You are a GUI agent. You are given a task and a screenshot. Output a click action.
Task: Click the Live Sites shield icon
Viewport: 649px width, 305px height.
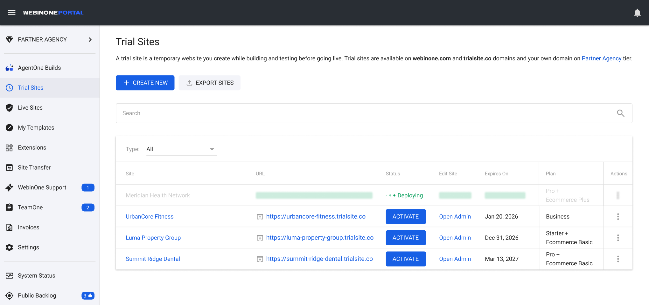tap(10, 108)
